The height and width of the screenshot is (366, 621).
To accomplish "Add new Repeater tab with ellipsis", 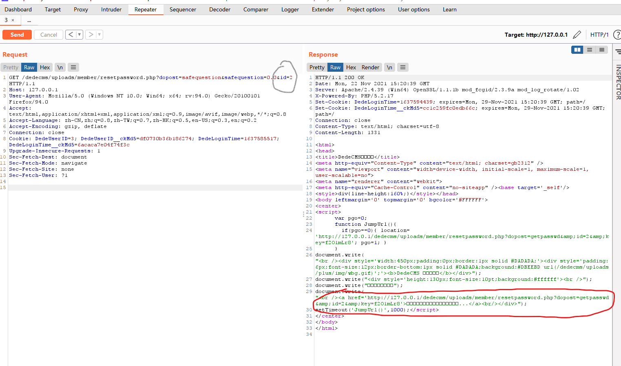I will pos(29,20).
